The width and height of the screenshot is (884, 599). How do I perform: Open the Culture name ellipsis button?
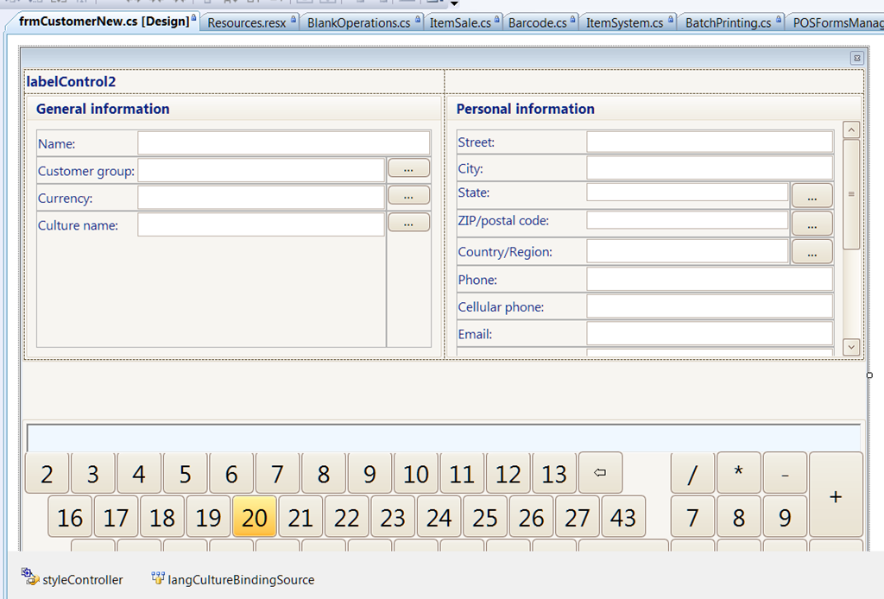[408, 222]
